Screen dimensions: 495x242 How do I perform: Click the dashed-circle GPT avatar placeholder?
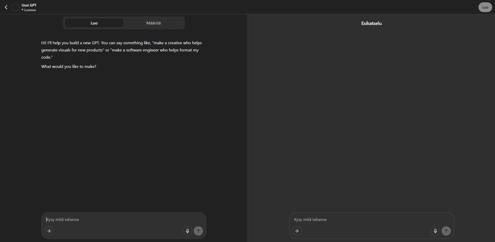pos(15,7)
